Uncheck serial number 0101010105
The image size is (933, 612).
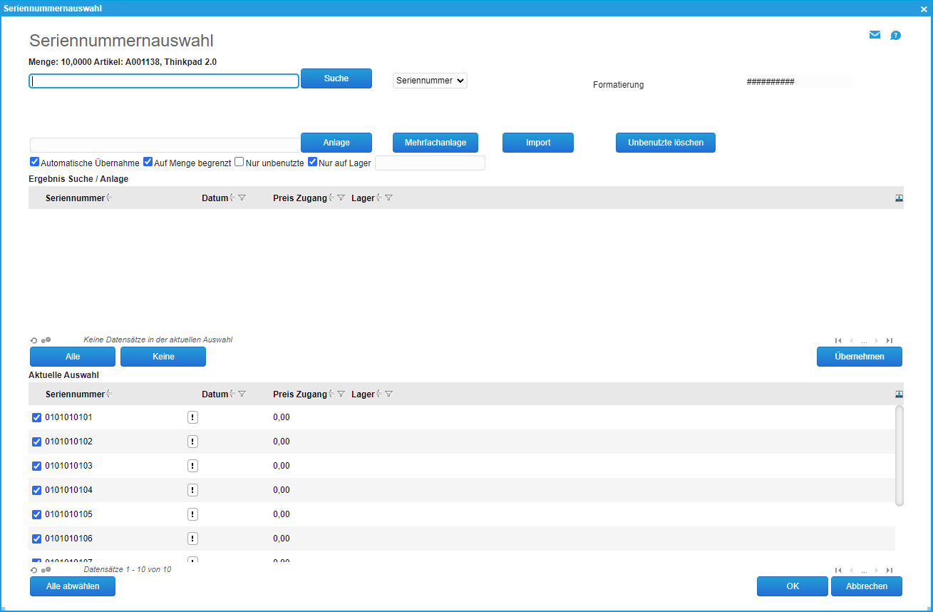37,514
